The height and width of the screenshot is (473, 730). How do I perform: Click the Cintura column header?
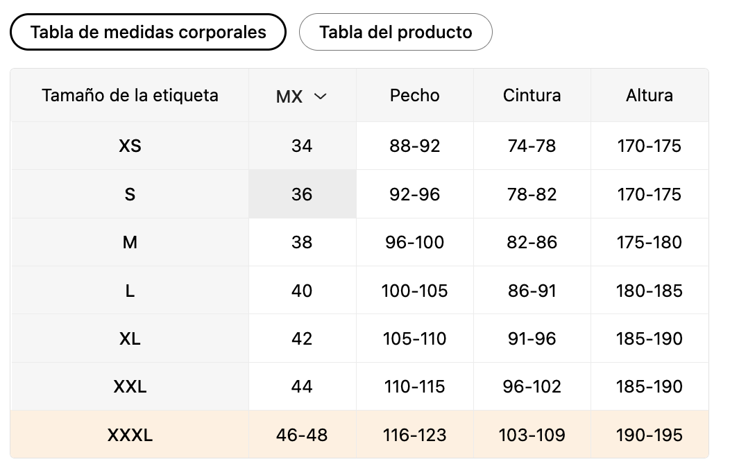pyautogui.click(x=532, y=95)
